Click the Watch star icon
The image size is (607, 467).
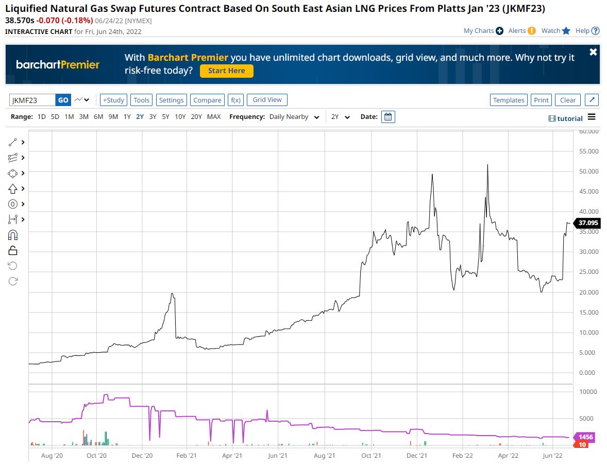point(566,31)
